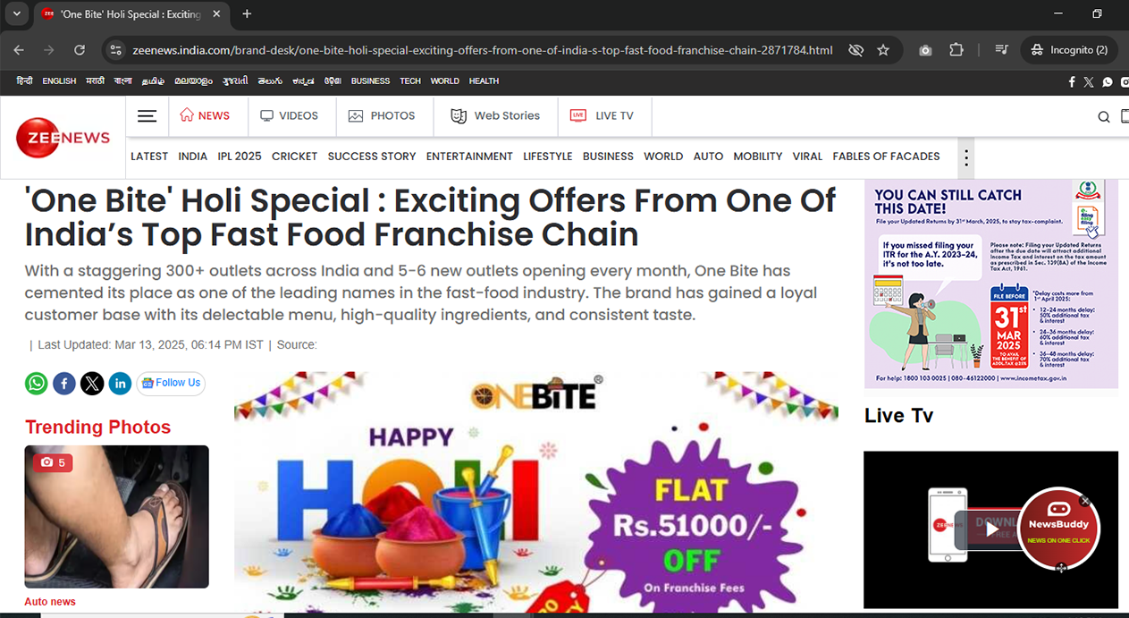This screenshot has width=1129, height=618.
Task: Share article on X (Twitter) icon
Action: tap(92, 384)
